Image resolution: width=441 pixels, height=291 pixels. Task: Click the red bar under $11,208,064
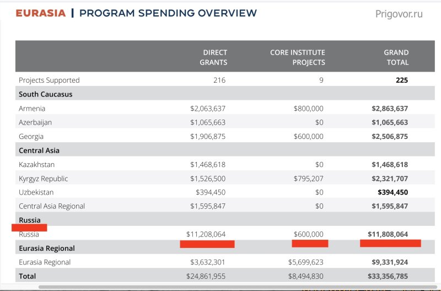[207, 244]
